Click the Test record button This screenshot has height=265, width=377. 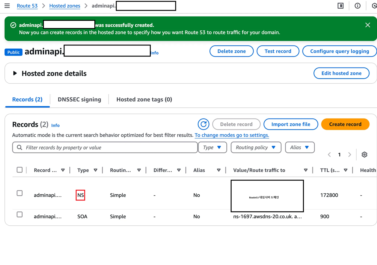point(278,51)
